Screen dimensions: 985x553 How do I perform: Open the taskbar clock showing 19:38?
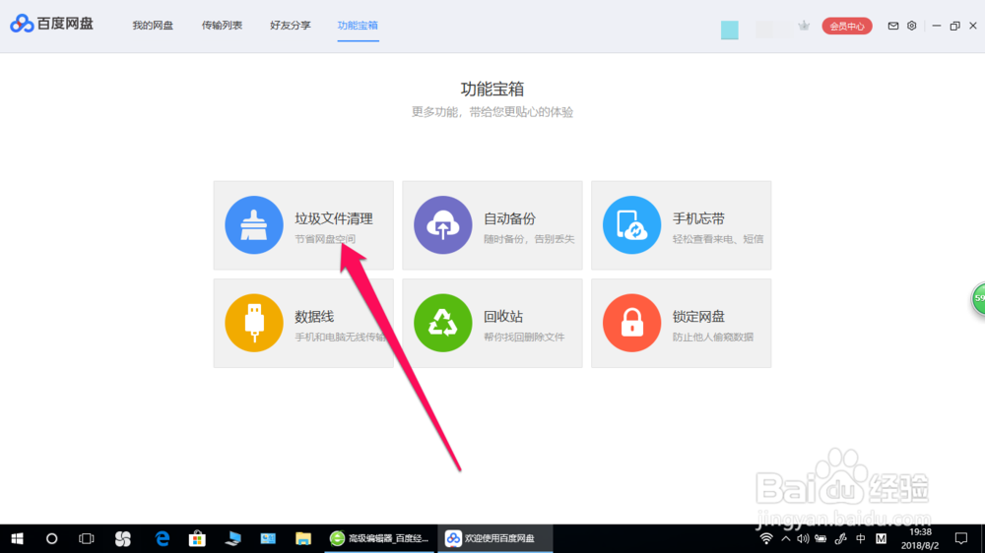click(x=920, y=538)
